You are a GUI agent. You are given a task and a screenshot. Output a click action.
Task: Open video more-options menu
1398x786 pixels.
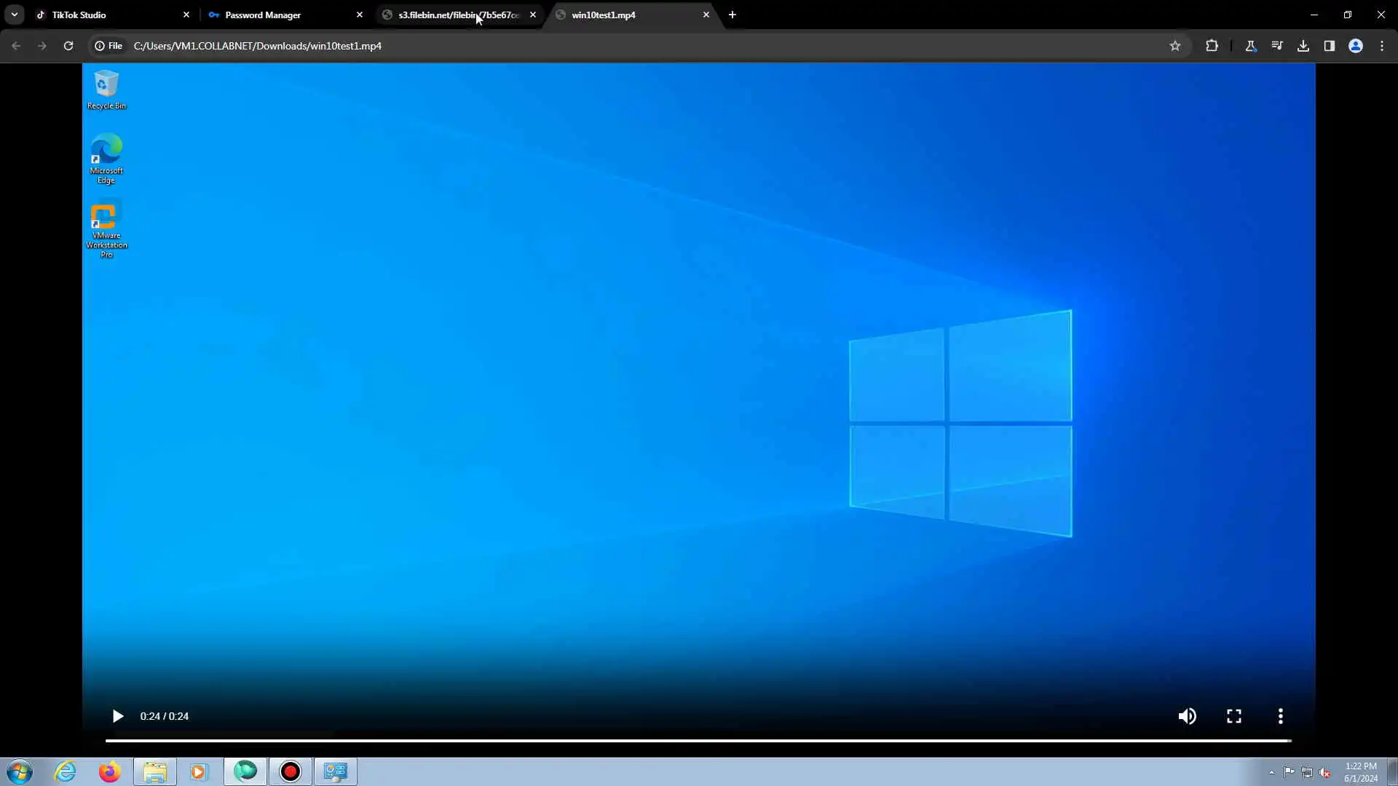pos(1280,716)
